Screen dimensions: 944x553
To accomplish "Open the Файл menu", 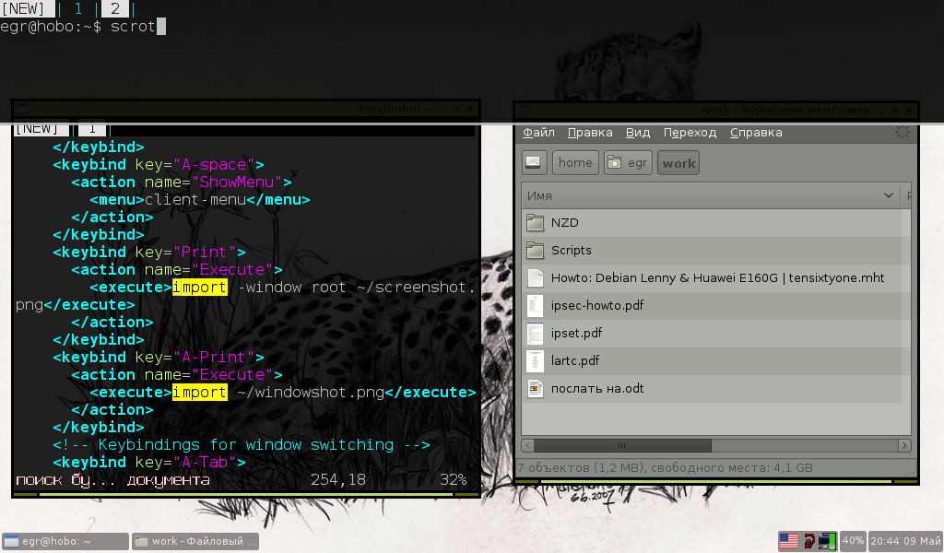I will (x=538, y=133).
